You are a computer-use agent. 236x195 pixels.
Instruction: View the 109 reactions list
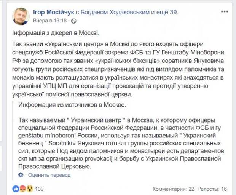click(x=39, y=189)
